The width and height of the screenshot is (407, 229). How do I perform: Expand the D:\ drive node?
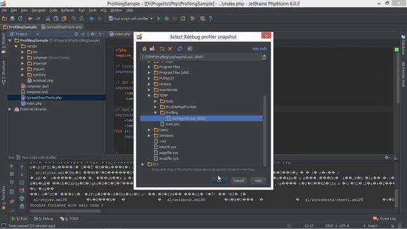pos(142,164)
